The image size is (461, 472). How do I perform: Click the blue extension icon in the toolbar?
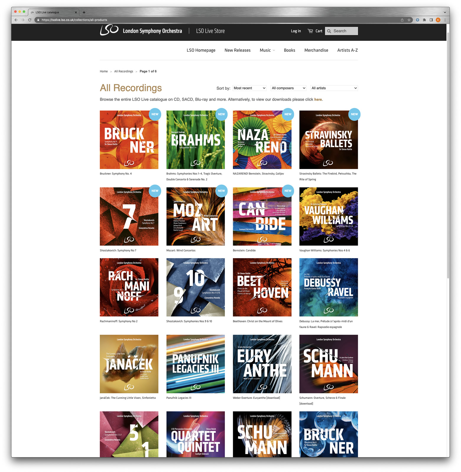pos(418,20)
